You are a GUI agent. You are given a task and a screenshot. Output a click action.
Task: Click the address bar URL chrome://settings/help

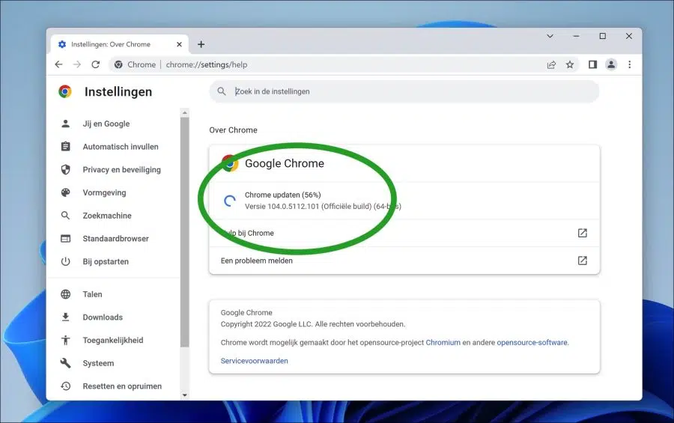point(207,64)
